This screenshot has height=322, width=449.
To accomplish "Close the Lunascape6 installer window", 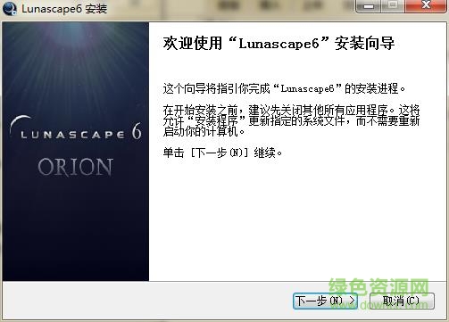I will click(427, 6).
